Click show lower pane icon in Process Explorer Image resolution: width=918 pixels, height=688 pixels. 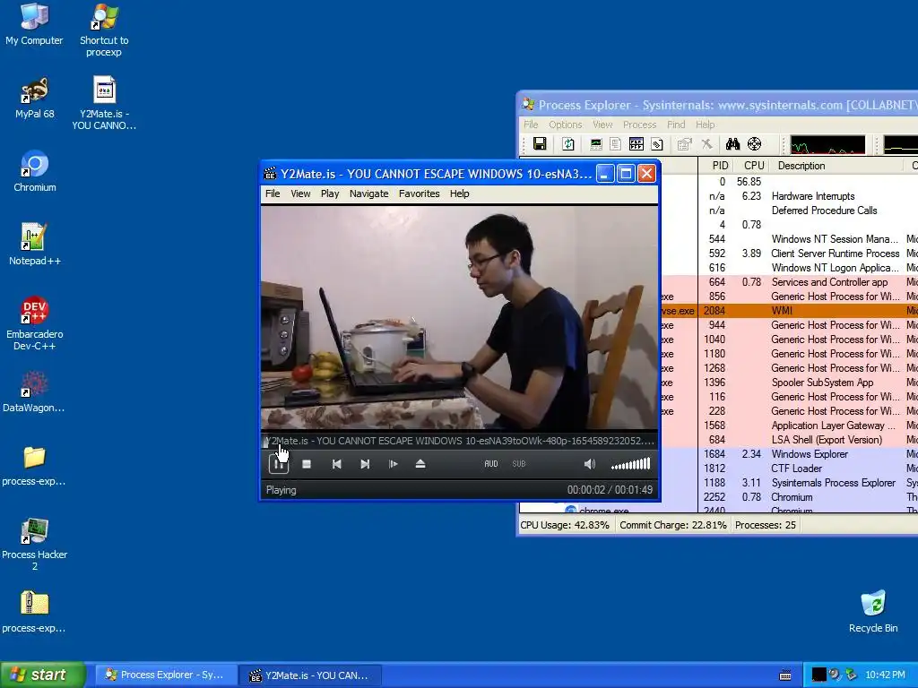(637, 144)
